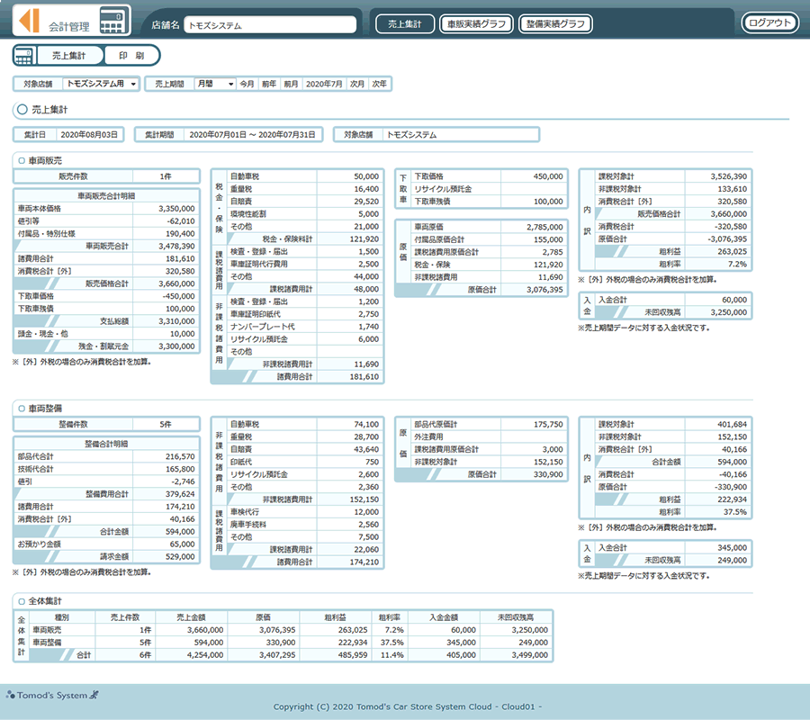
Task: Click the 今月 period button
Action: pyautogui.click(x=247, y=84)
